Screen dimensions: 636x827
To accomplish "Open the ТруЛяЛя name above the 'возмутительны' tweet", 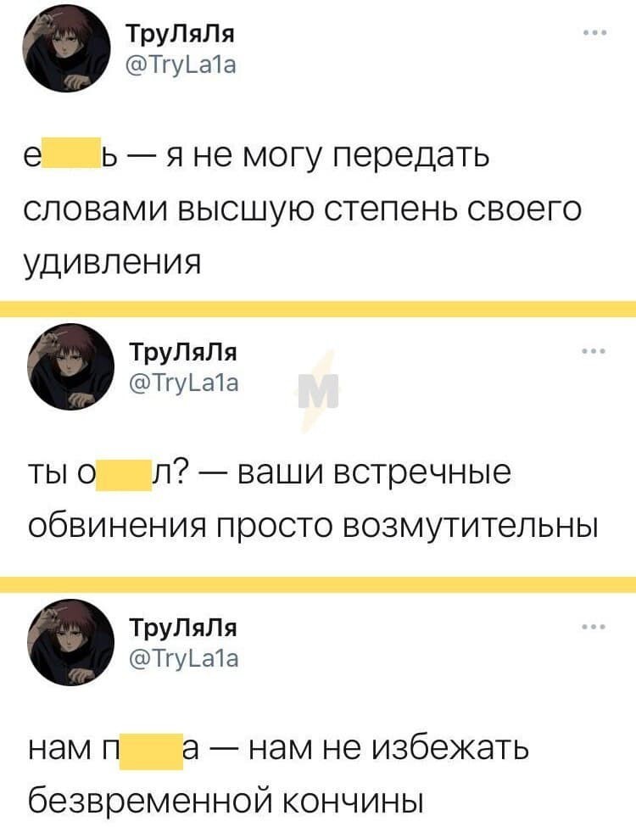I will click(180, 350).
